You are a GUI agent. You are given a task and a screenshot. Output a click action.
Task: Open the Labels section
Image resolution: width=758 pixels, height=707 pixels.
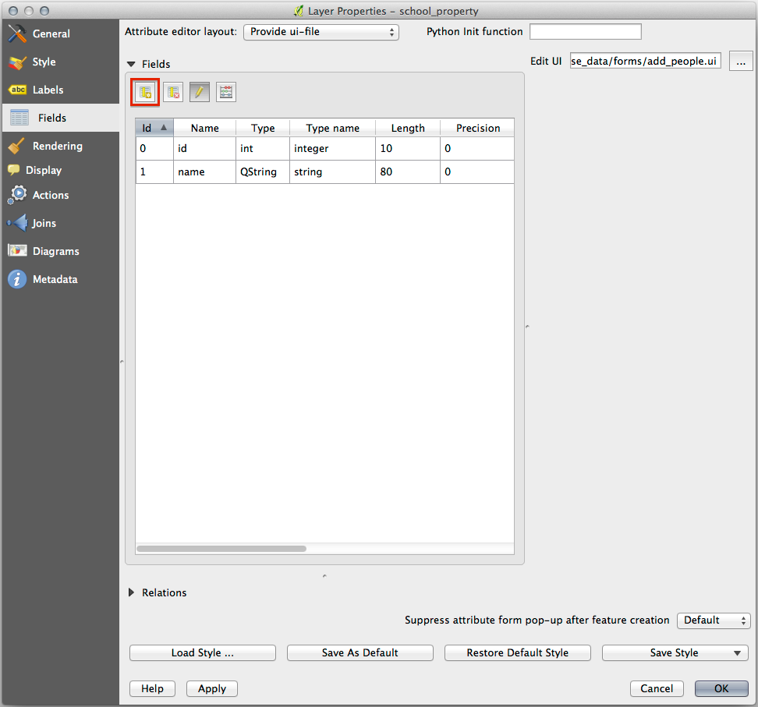pyautogui.click(x=48, y=90)
